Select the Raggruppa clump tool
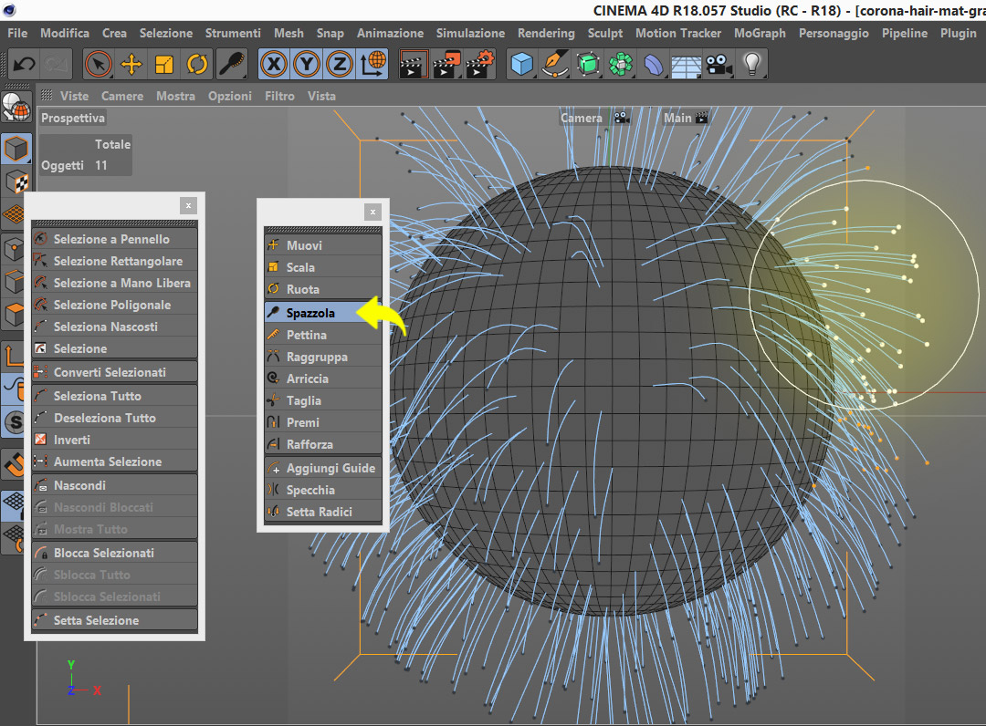 click(323, 357)
